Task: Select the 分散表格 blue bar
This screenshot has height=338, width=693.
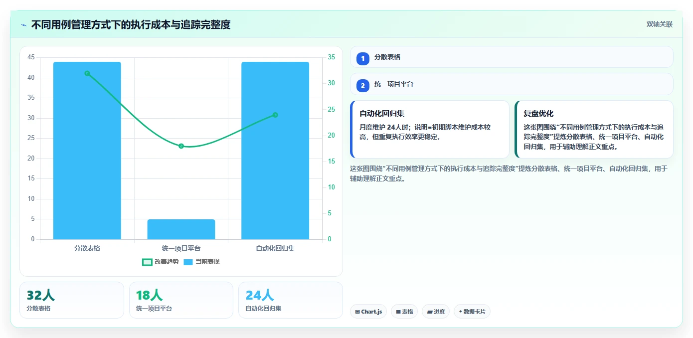Action: coord(87,151)
